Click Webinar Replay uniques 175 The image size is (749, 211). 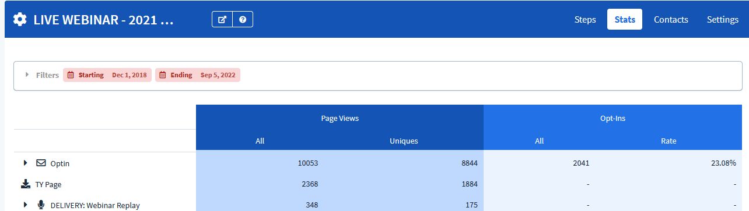tap(471, 205)
